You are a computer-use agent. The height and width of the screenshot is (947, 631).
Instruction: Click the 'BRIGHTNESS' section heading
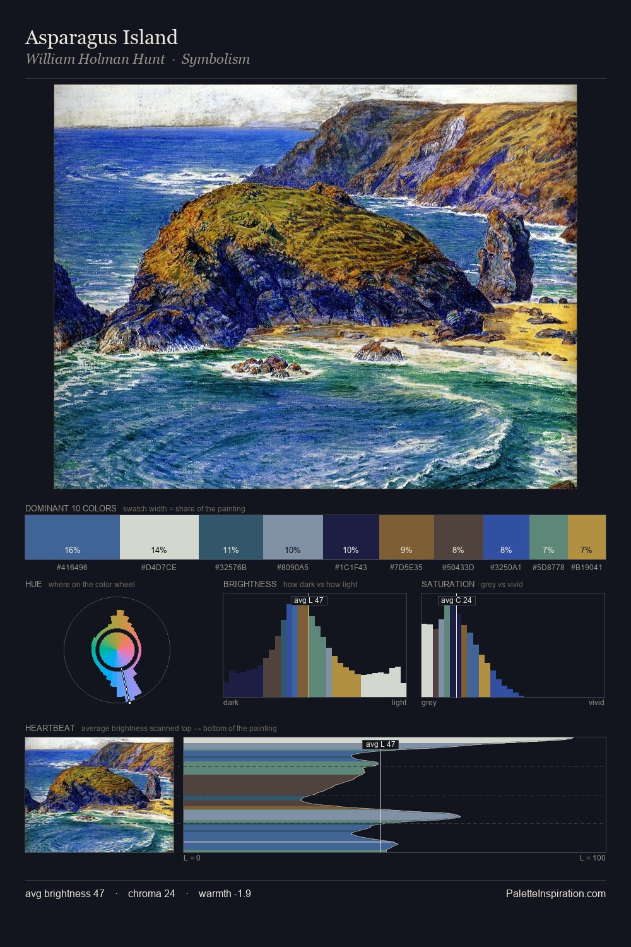click(x=250, y=584)
